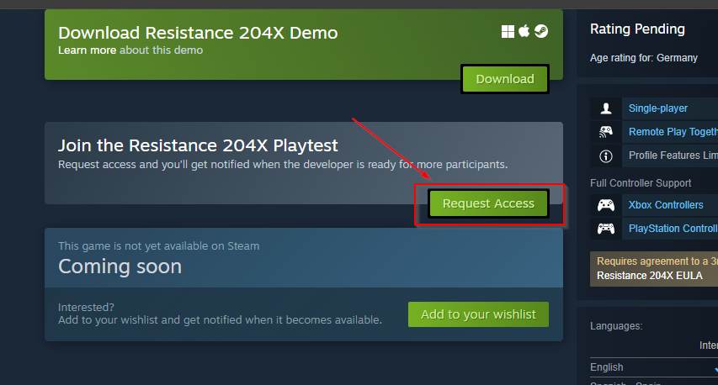Add the game to your wishlist
The image size is (718, 385).
pos(478,314)
